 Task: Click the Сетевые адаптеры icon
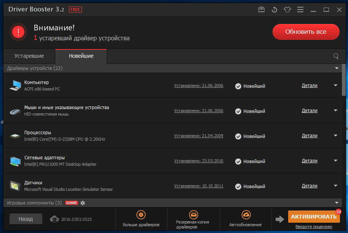click(x=15, y=161)
